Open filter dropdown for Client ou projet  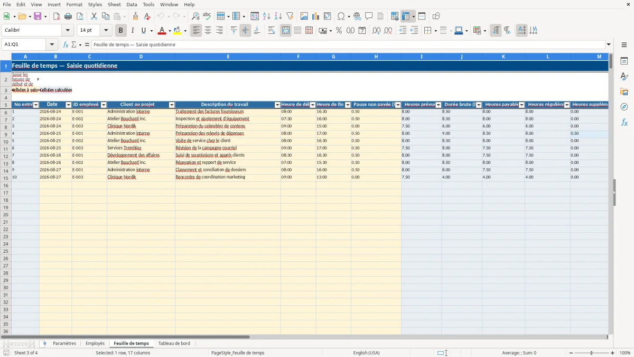coord(172,105)
